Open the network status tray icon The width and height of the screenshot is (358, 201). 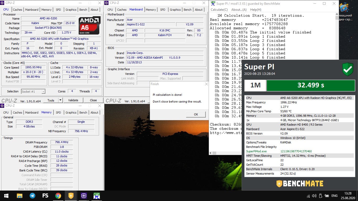click(x=308, y=196)
